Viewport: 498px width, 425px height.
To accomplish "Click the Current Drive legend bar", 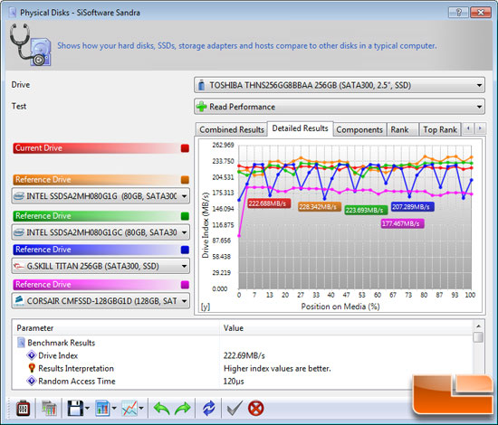I will coord(101,148).
